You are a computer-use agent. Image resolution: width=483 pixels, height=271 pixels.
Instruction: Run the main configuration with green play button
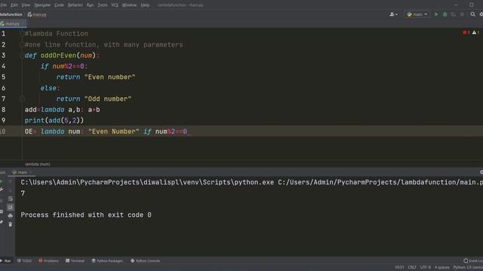(436, 14)
